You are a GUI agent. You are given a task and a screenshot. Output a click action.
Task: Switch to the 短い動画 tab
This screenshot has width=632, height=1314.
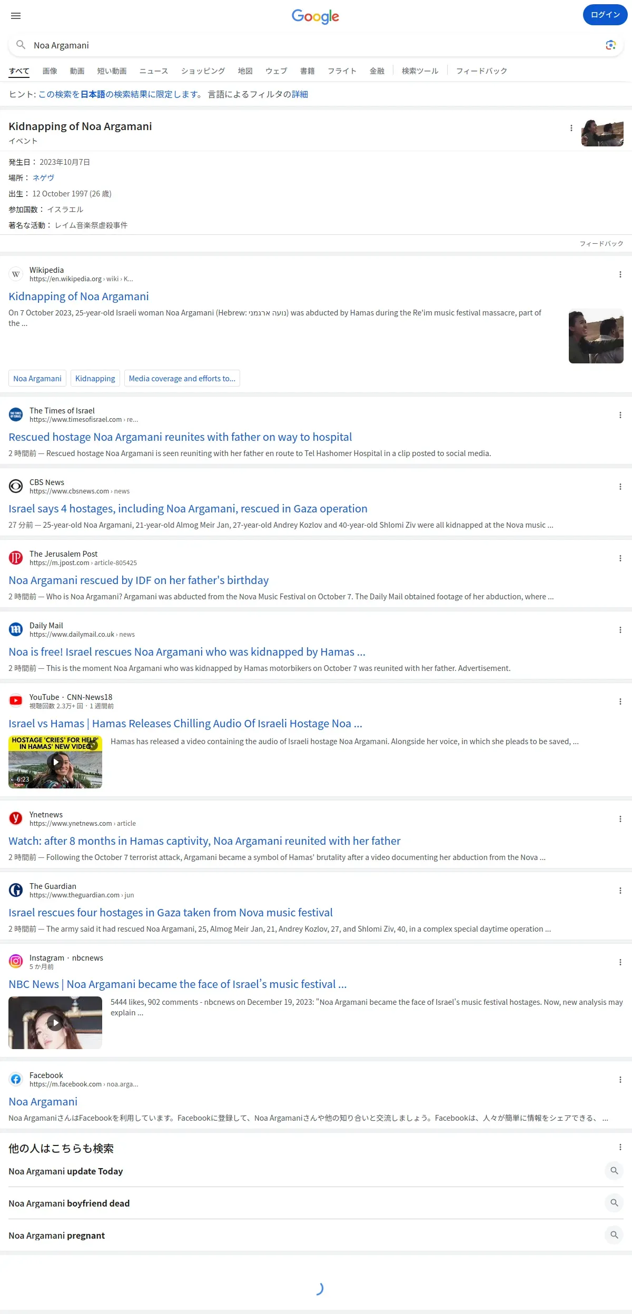(x=112, y=71)
